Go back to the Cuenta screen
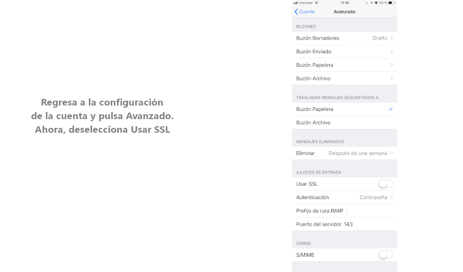Viewport: 463px width, 272px height. coord(304,11)
